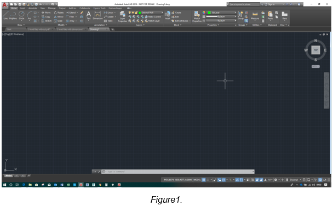Open the Manage ribbon tab
Image resolution: width=333 pixels, height=206 pixels.
click(x=51, y=8)
